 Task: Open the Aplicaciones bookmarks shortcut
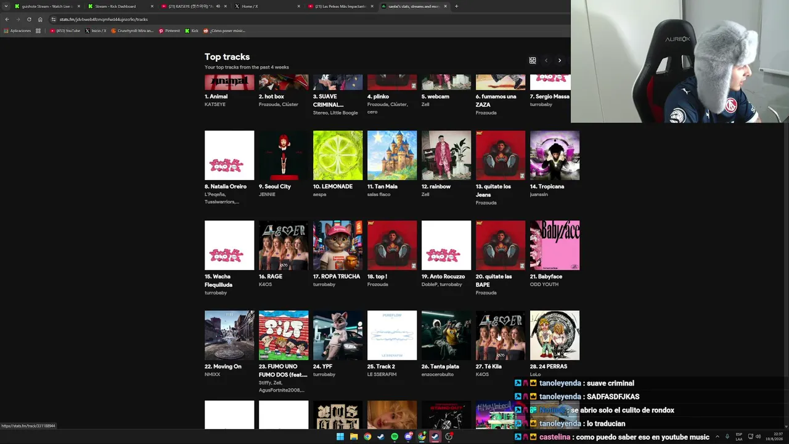(x=17, y=31)
